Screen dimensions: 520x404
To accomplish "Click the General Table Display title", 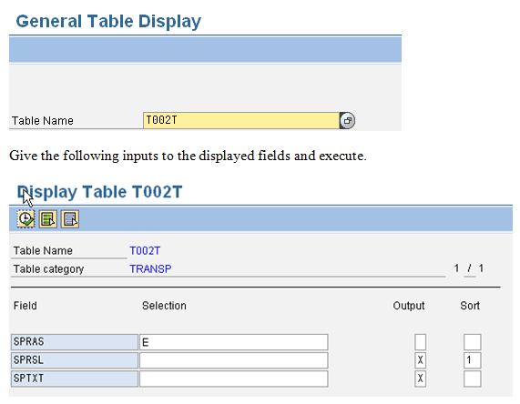I will point(108,22).
